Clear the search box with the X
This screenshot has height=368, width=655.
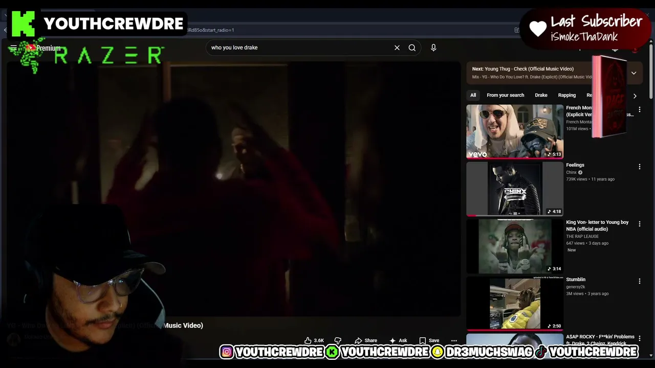click(397, 48)
